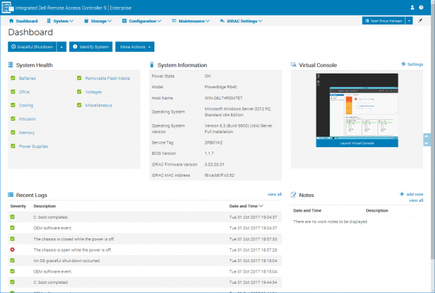The image size is (435, 293).
Task: Click the red critical severity icon in logs
Action: point(13,250)
